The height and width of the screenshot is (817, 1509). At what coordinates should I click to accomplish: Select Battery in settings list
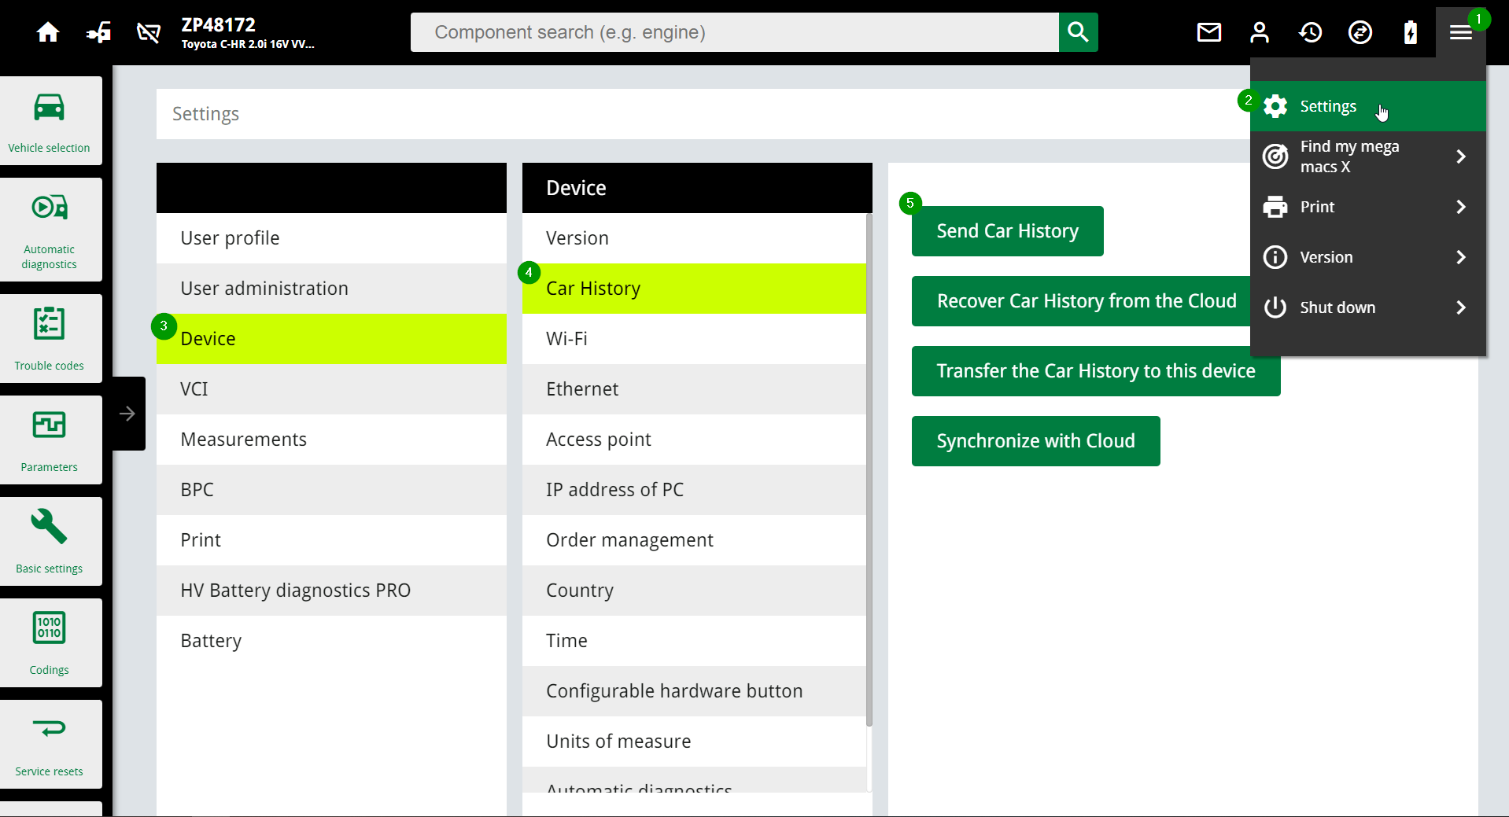331,641
